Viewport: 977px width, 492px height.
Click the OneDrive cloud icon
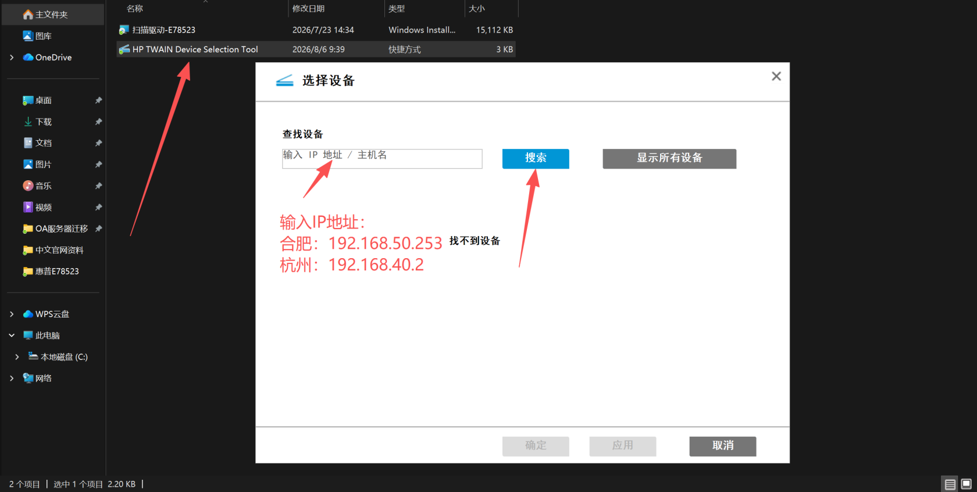click(x=28, y=58)
